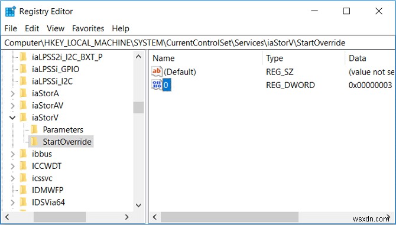Select the iaStorV key

45,118
